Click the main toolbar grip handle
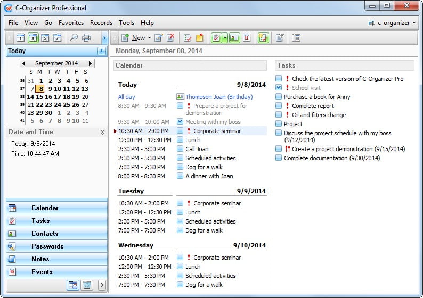 point(115,38)
